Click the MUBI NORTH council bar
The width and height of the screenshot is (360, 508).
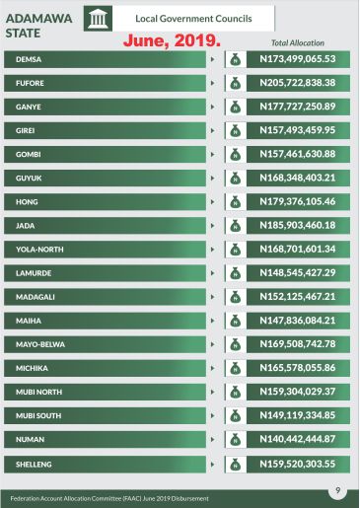point(105,392)
